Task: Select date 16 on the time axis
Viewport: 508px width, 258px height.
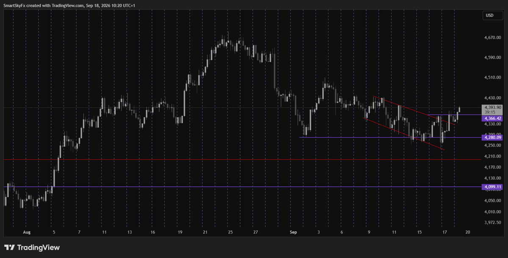Action: coord(152,233)
